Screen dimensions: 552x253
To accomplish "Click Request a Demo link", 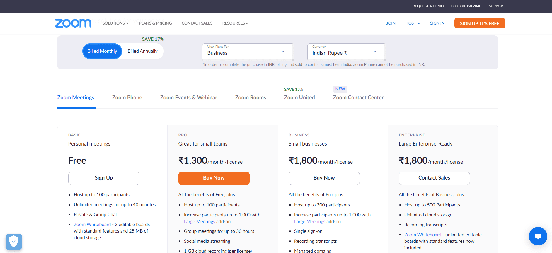I will coord(428,6).
